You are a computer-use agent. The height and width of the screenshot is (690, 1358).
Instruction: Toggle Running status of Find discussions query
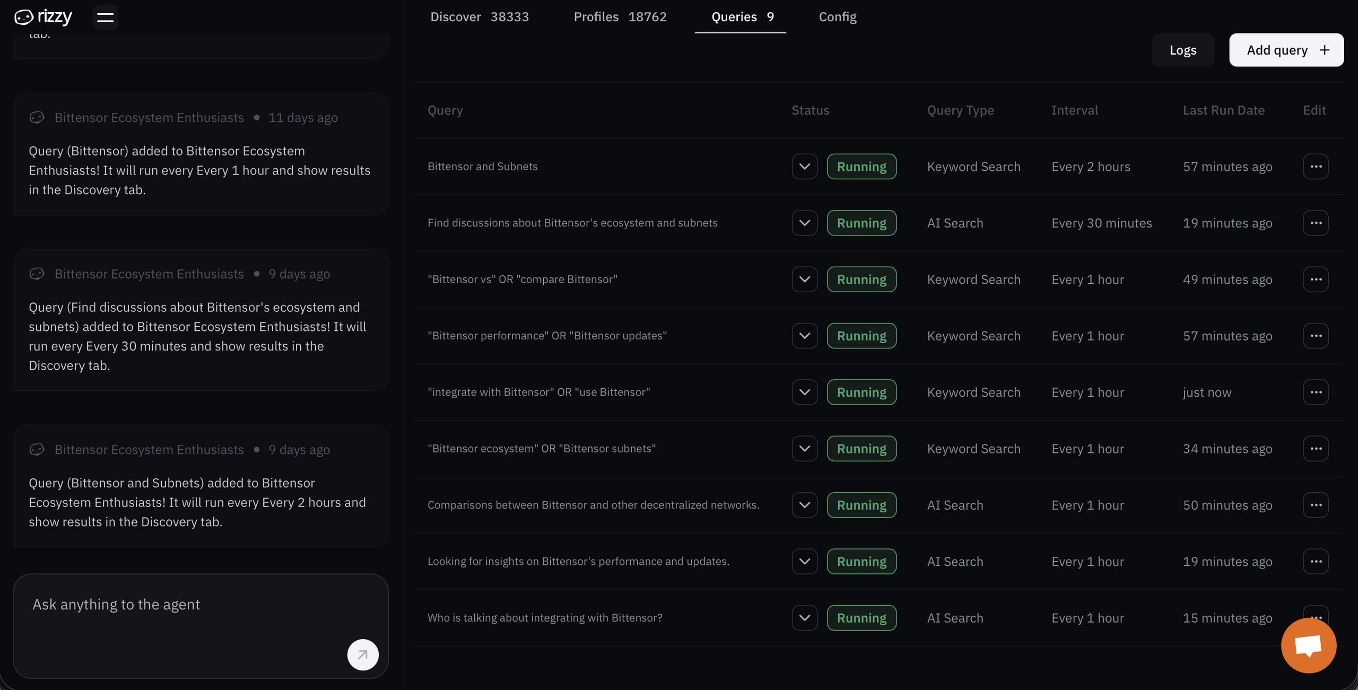pos(861,223)
